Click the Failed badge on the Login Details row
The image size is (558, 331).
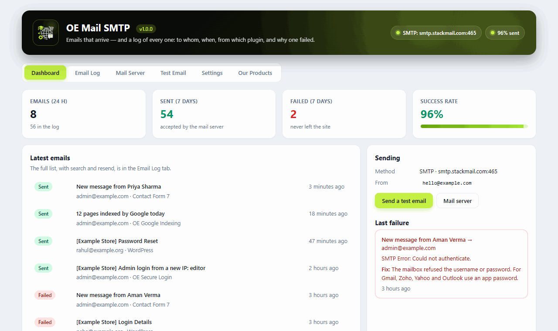45,322
